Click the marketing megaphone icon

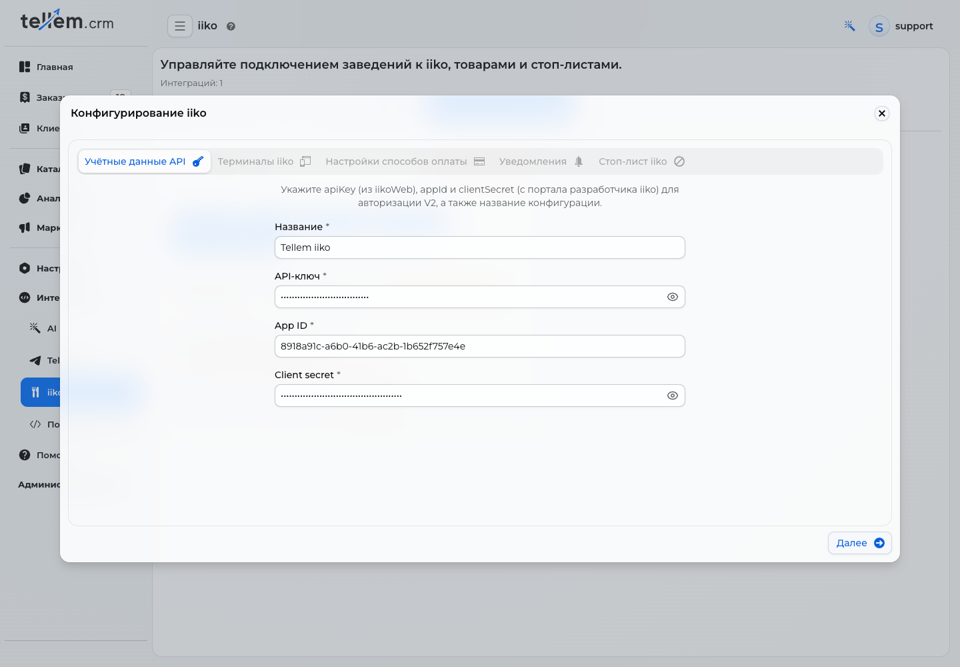tap(25, 227)
